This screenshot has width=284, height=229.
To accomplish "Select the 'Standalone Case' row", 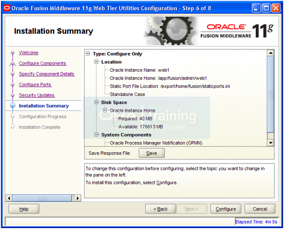I will click(128, 94).
